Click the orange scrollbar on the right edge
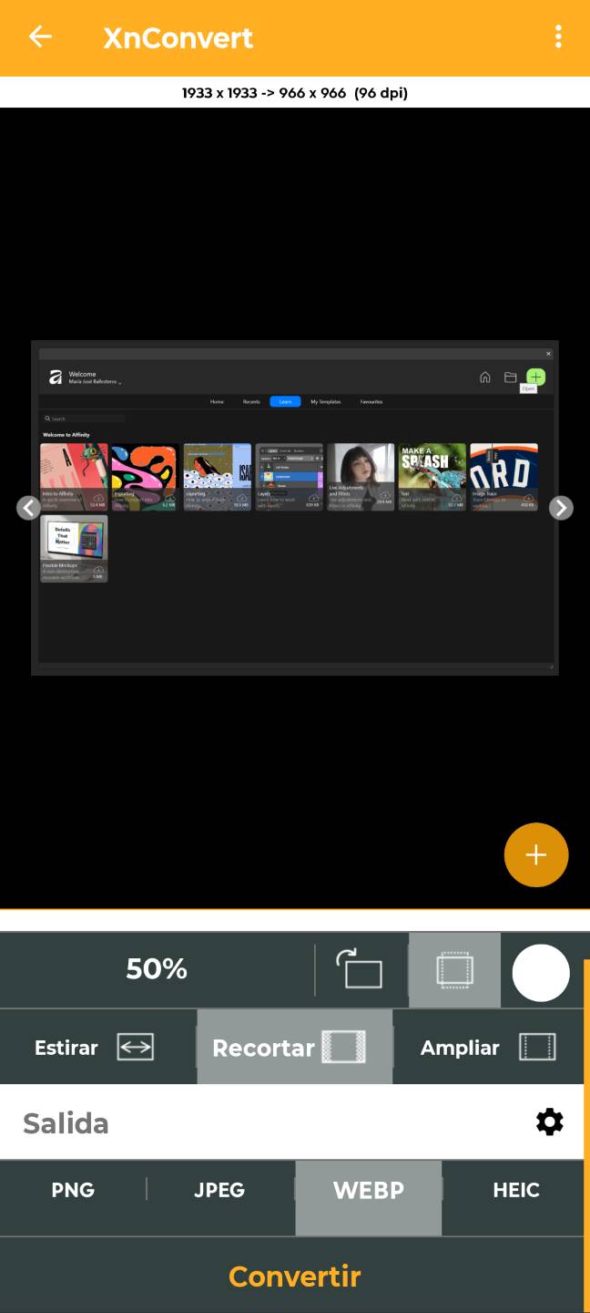This screenshot has height=1313, width=590. point(586,1135)
